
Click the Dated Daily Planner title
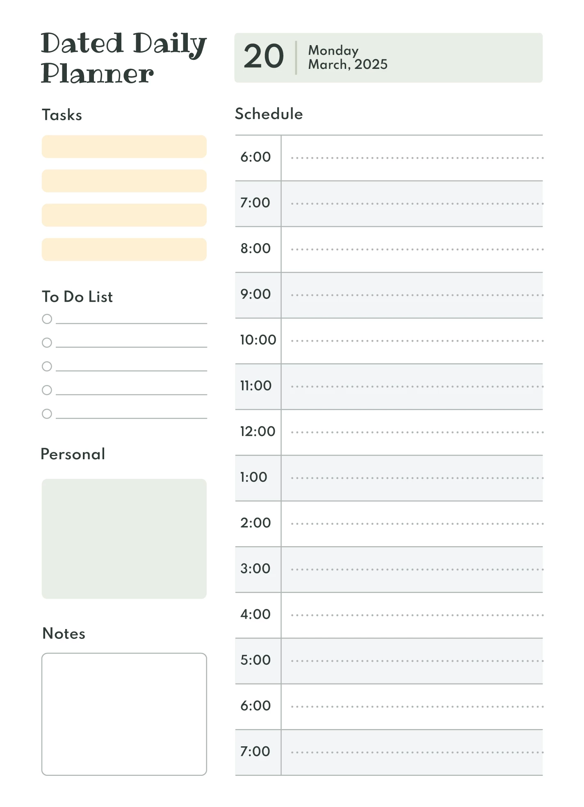pos(123,57)
